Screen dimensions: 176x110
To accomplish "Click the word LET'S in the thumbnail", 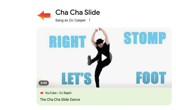I will click(x=77, y=78).
